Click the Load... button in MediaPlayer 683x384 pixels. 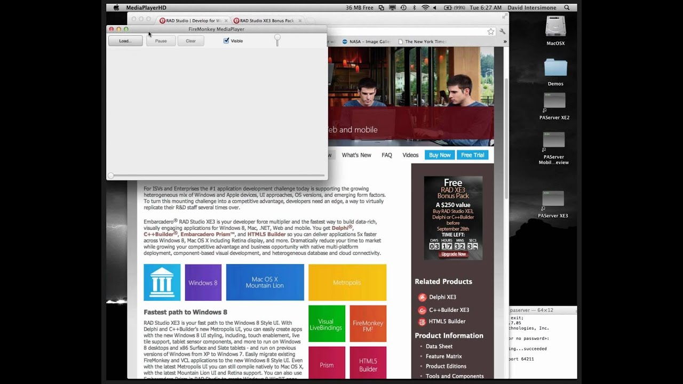click(125, 41)
